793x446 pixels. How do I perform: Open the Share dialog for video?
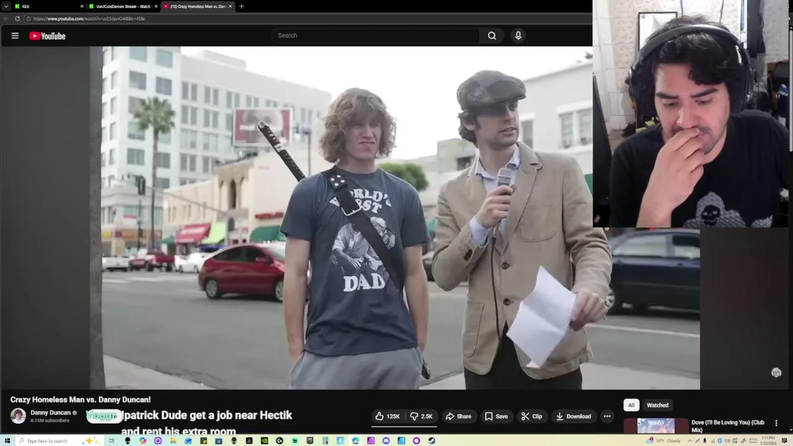tap(458, 416)
